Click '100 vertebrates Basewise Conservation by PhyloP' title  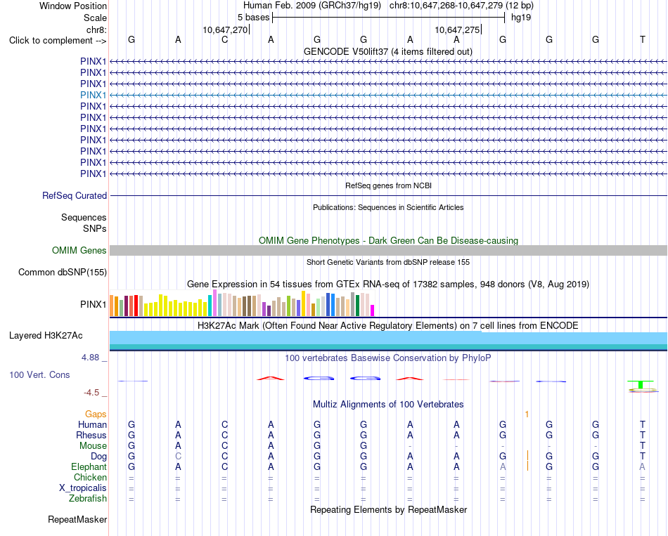click(387, 358)
